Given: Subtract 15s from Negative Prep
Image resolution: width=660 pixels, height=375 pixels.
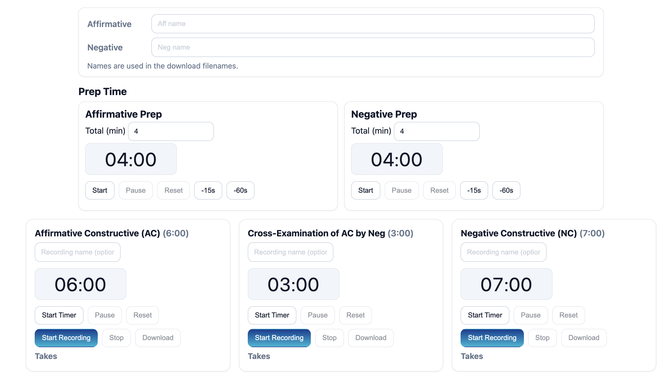Looking at the screenshot, I should click(x=474, y=190).
